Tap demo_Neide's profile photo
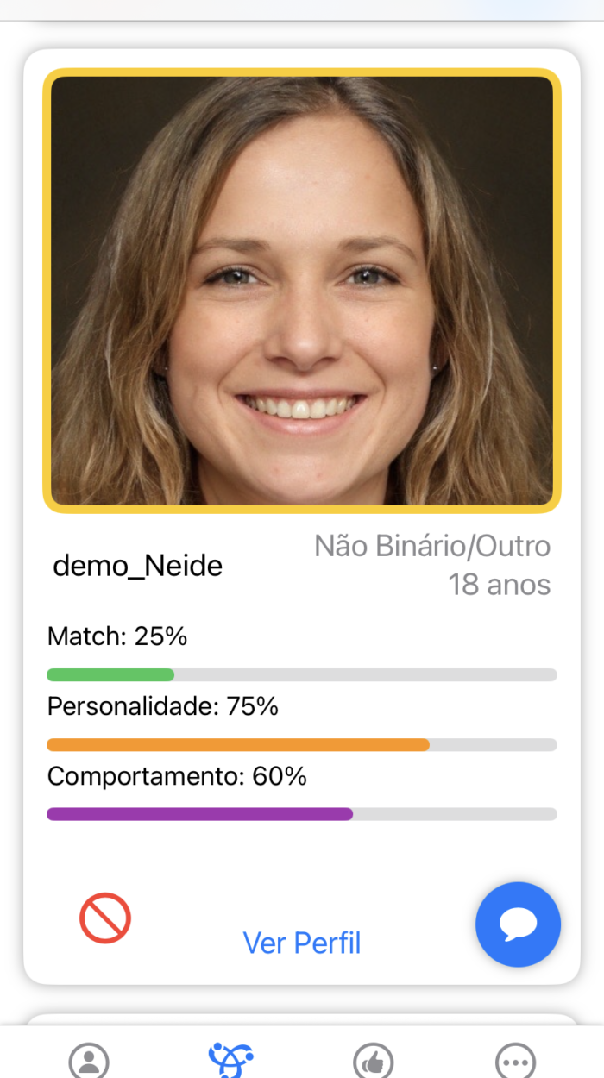The width and height of the screenshot is (604, 1078). [x=302, y=290]
